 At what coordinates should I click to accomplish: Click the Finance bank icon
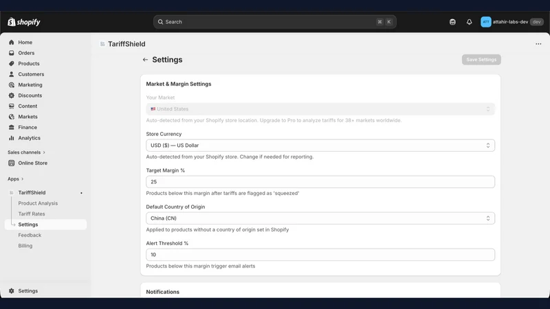12,127
